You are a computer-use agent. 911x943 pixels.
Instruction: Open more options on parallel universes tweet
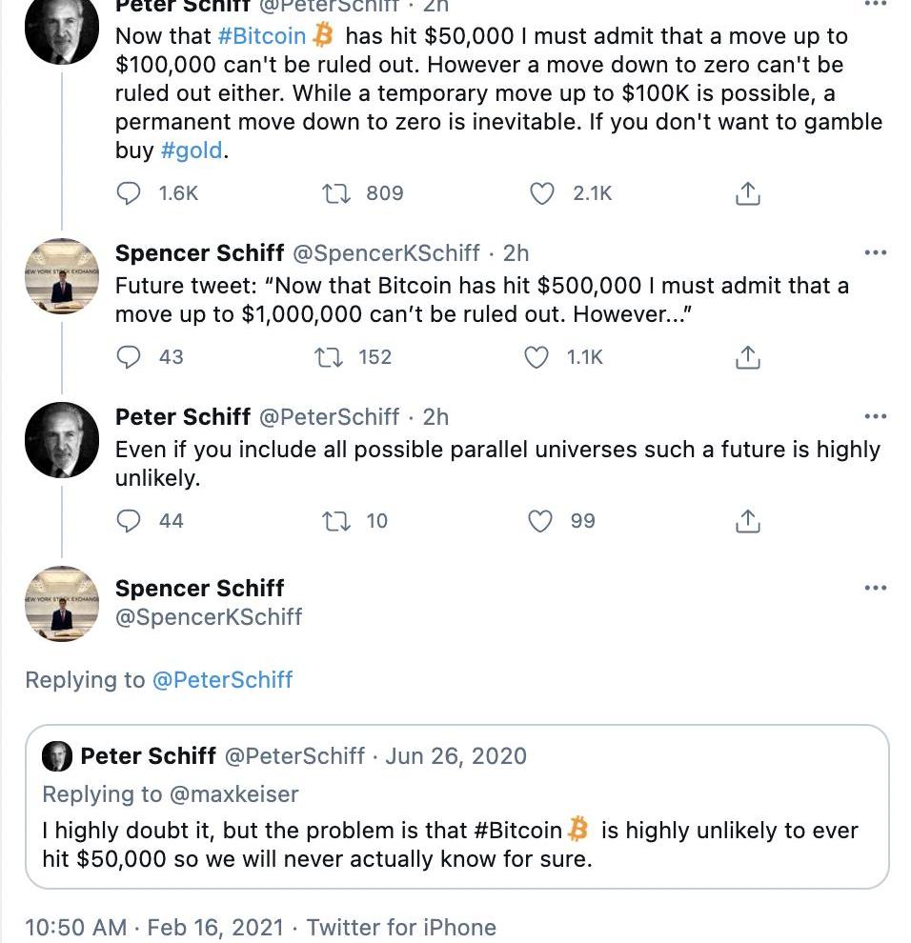point(875,417)
